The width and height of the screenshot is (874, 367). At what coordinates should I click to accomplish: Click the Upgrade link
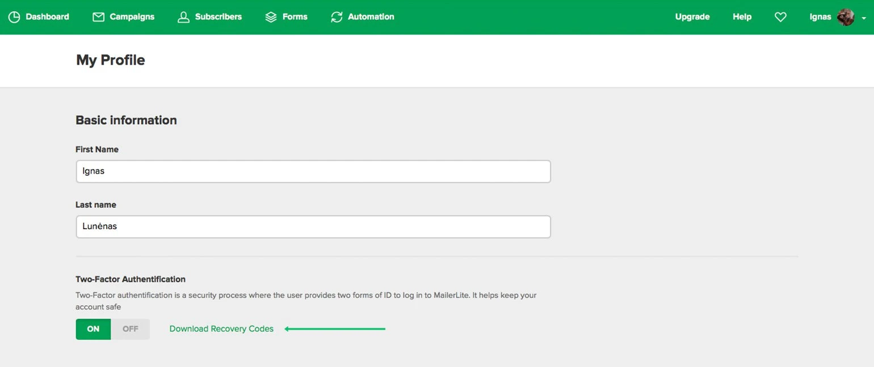pyautogui.click(x=692, y=17)
